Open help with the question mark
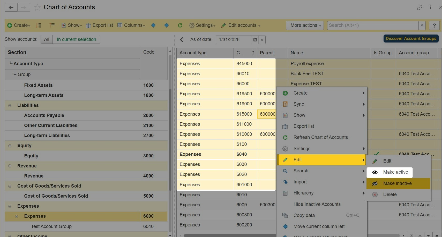Image resolution: width=442 pixels, height=237 pixels. coord(434,25)
